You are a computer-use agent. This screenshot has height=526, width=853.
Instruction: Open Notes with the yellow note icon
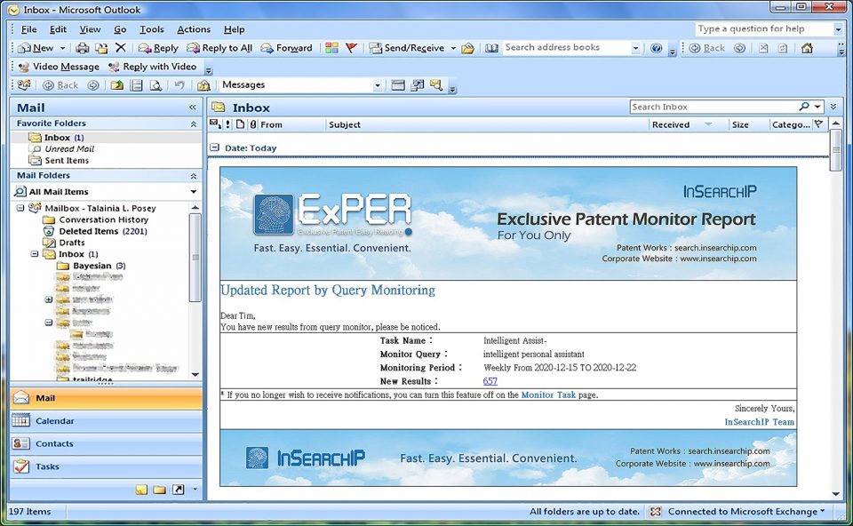[141, 490]
